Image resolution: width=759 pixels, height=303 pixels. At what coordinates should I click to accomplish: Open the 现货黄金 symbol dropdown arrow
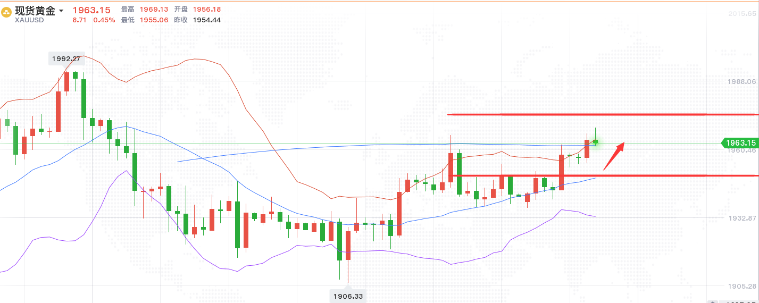coord(61,11)
